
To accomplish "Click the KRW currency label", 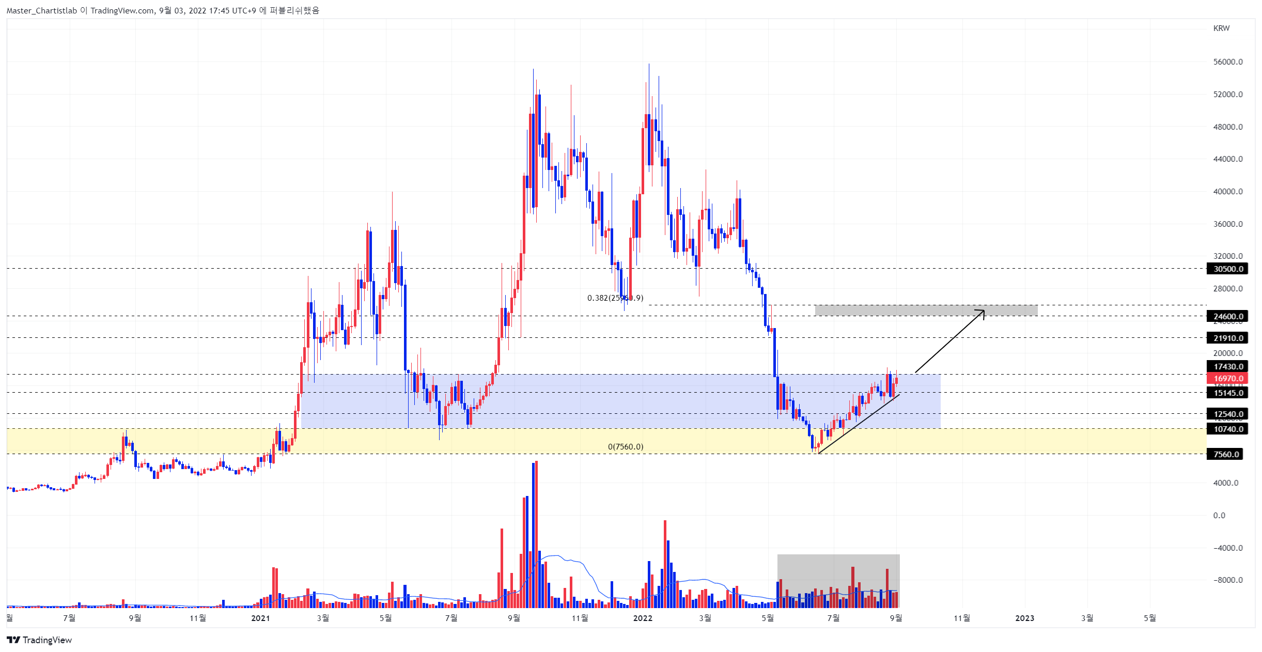I will (1221, 28).
